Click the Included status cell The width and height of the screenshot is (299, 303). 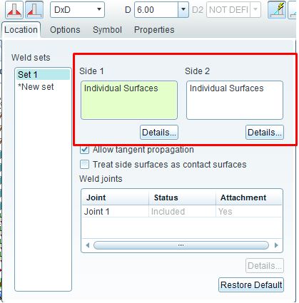[x=182, y=211]
